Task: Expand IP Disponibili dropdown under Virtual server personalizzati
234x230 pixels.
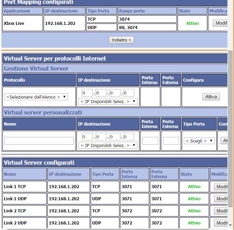Action: point(108,145)
